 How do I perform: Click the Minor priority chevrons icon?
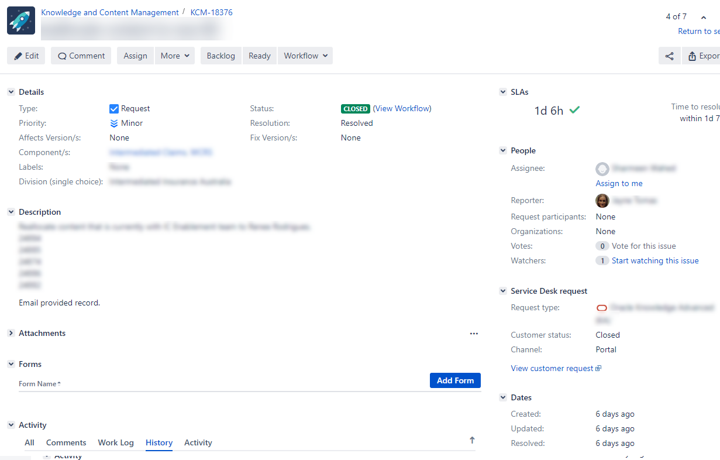114,123
